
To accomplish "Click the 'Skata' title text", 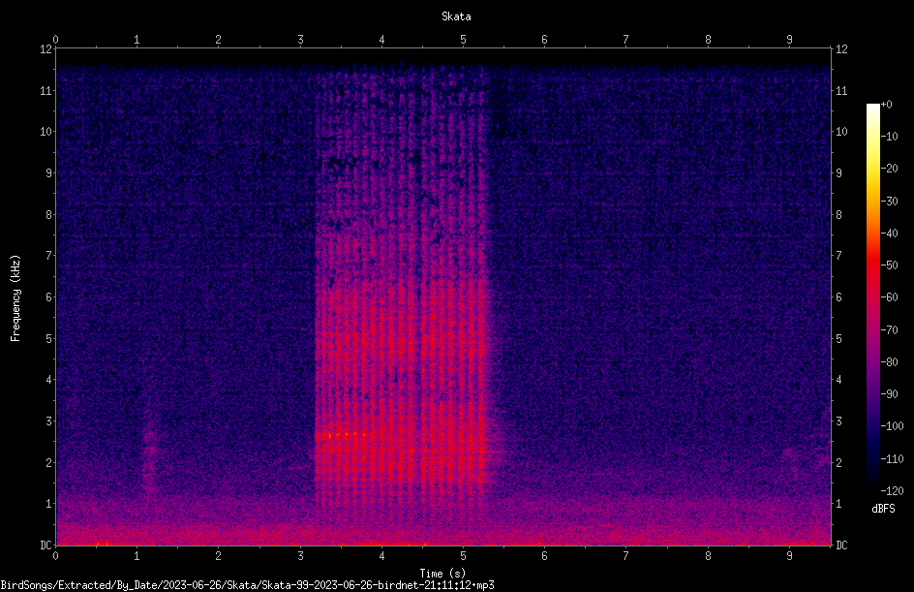I will [456, 16].
